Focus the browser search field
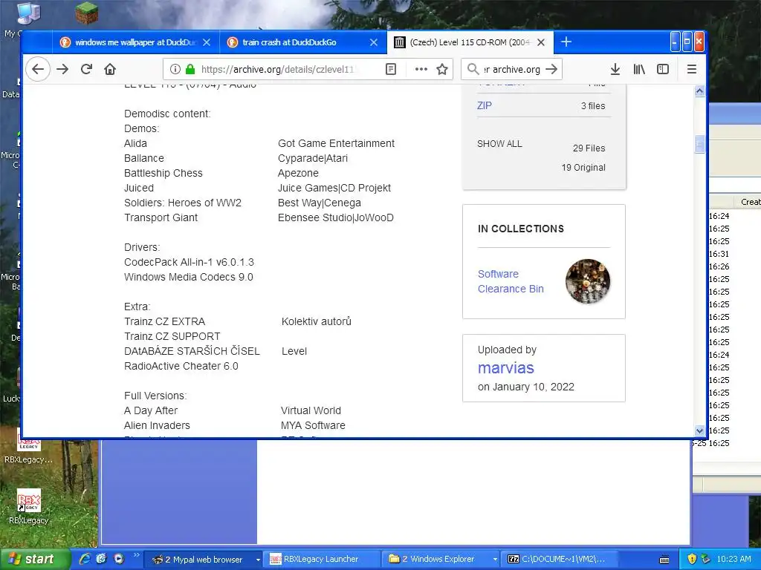 pos(511,69)
